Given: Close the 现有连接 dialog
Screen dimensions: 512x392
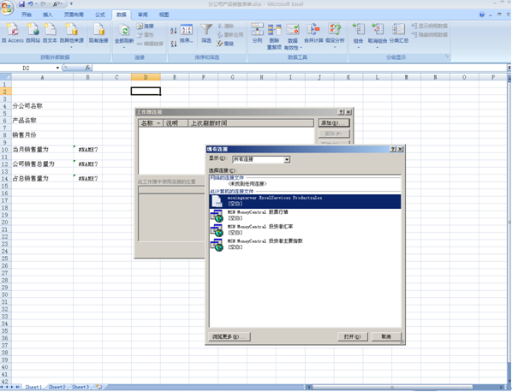Looking at the screenshot, I should pyautogui.click(x=400, y=149).
